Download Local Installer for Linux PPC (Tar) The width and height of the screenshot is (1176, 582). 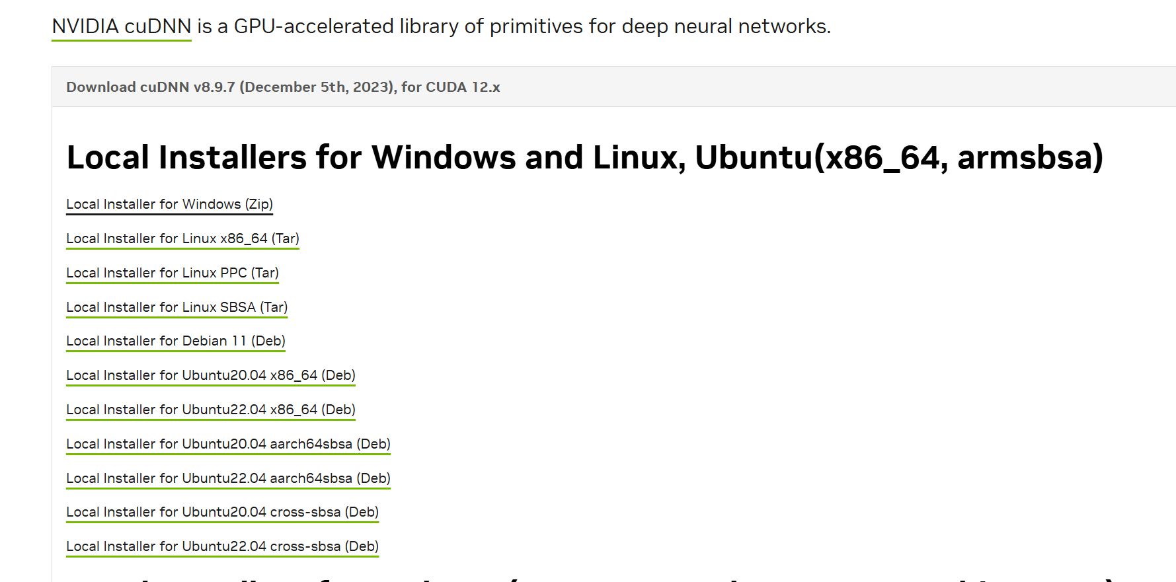tap(173, 273)
